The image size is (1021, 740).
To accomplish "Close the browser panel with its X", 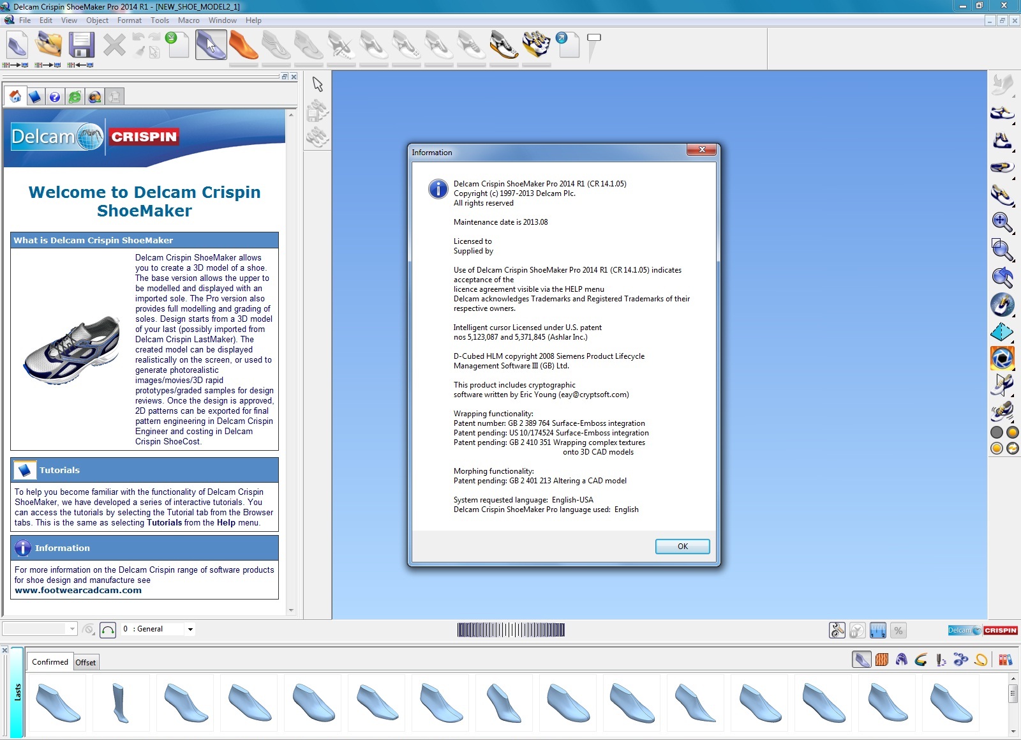I will point(294,77).
